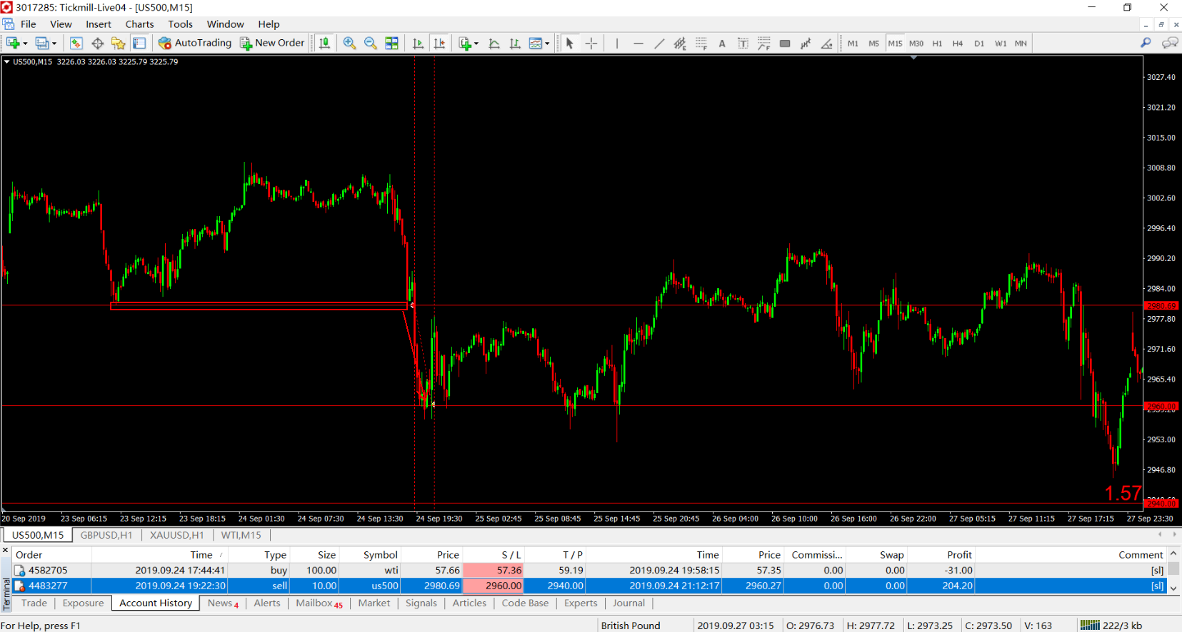The width and height of the screenshot is (1182, 632).
Task: Open the Charts menu
Action: (140, 24)
